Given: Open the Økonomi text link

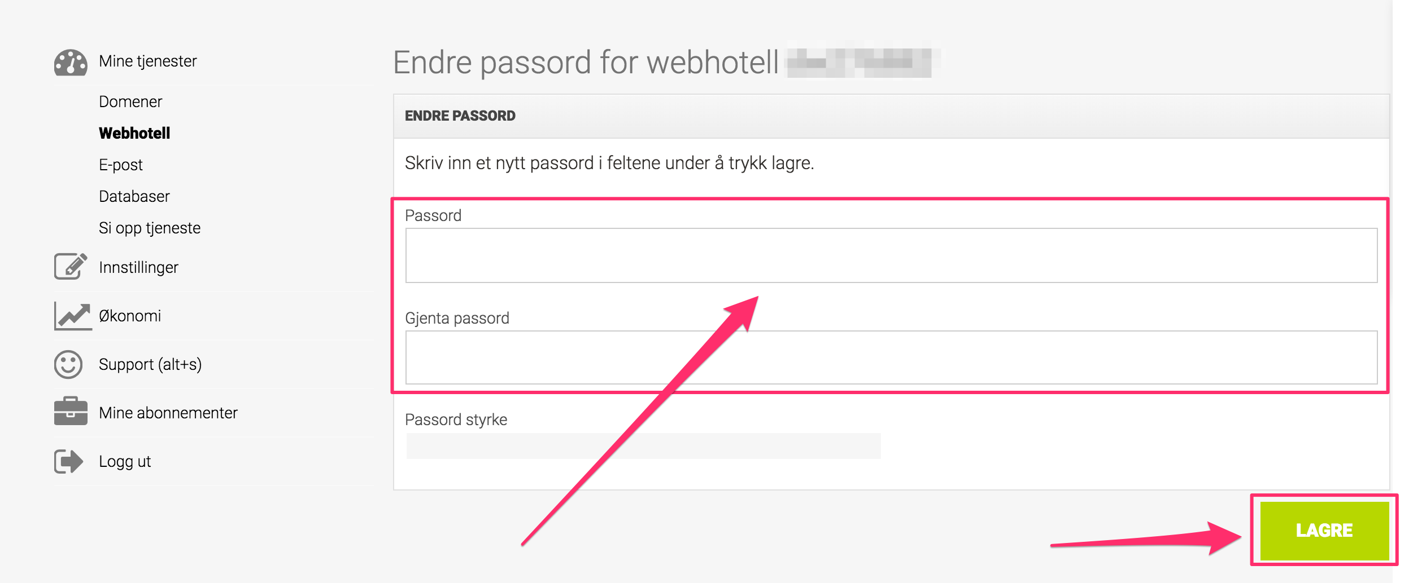Looking at the screenshot, I should point(130,316).
